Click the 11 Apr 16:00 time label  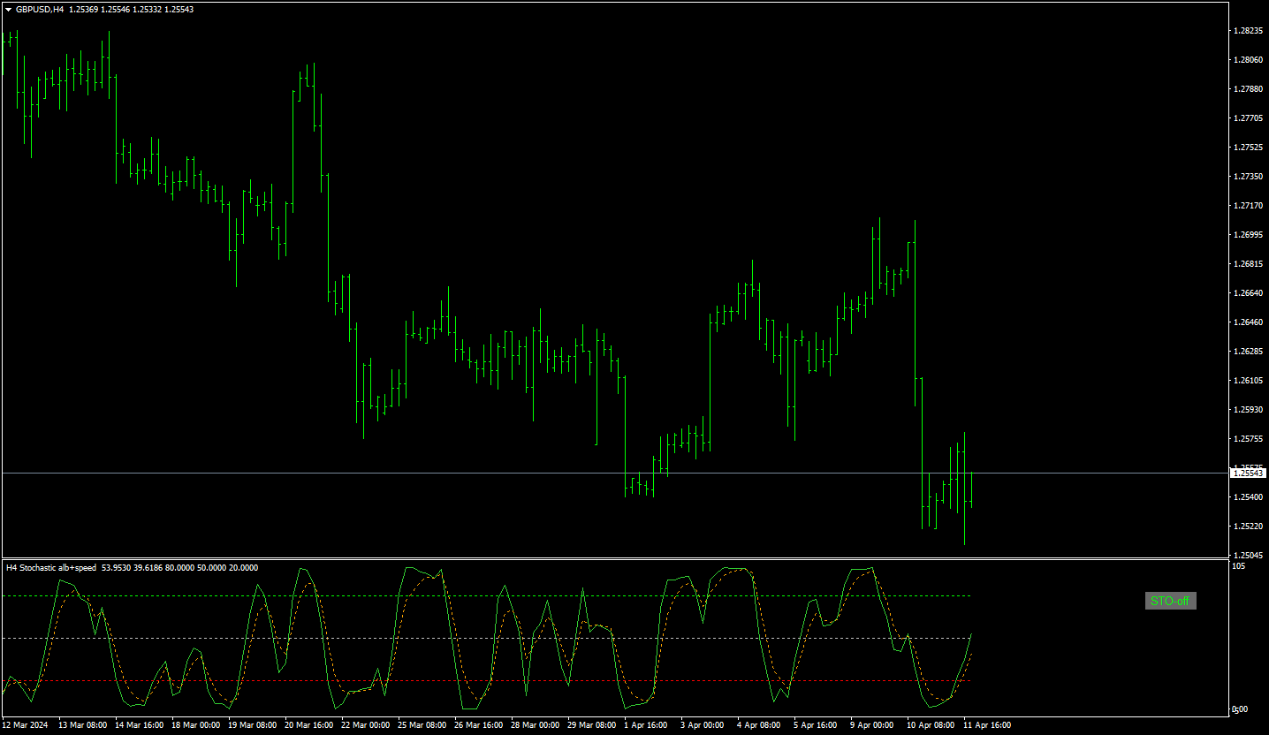(988, 725)
